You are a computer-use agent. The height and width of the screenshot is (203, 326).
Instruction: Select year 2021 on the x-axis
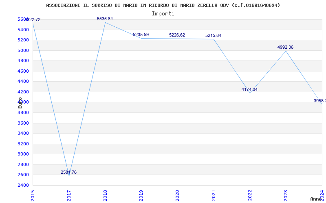[214, 194]
